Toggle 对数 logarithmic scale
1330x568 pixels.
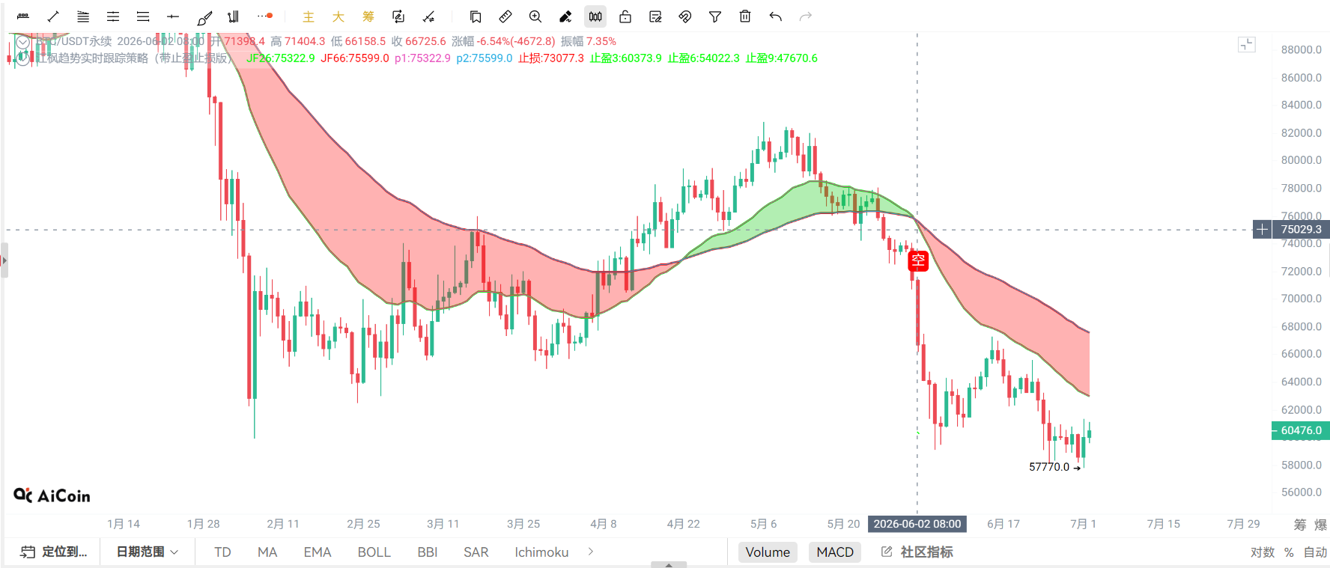coord(1263,552)
